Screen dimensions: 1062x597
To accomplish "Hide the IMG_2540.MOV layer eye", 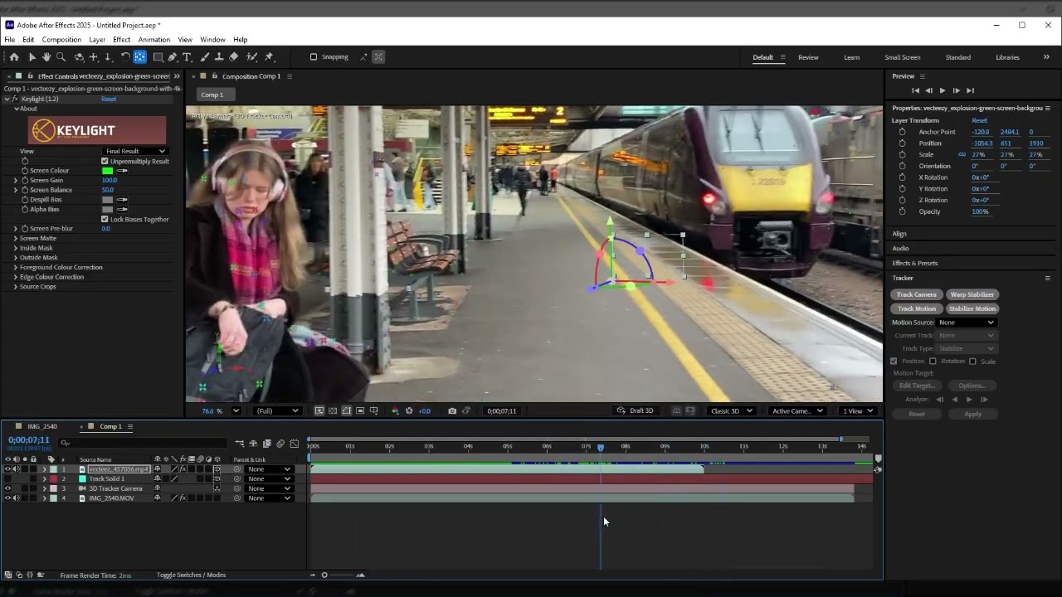I will (7, 498).
